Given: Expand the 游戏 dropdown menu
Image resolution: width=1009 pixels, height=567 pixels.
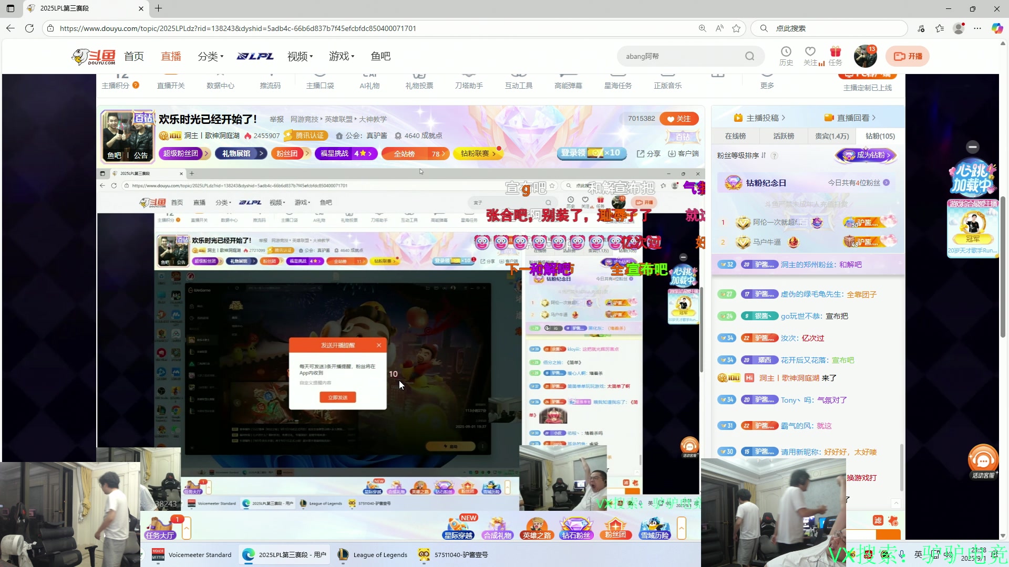Looking at the screenshot, I should [342, 56].
